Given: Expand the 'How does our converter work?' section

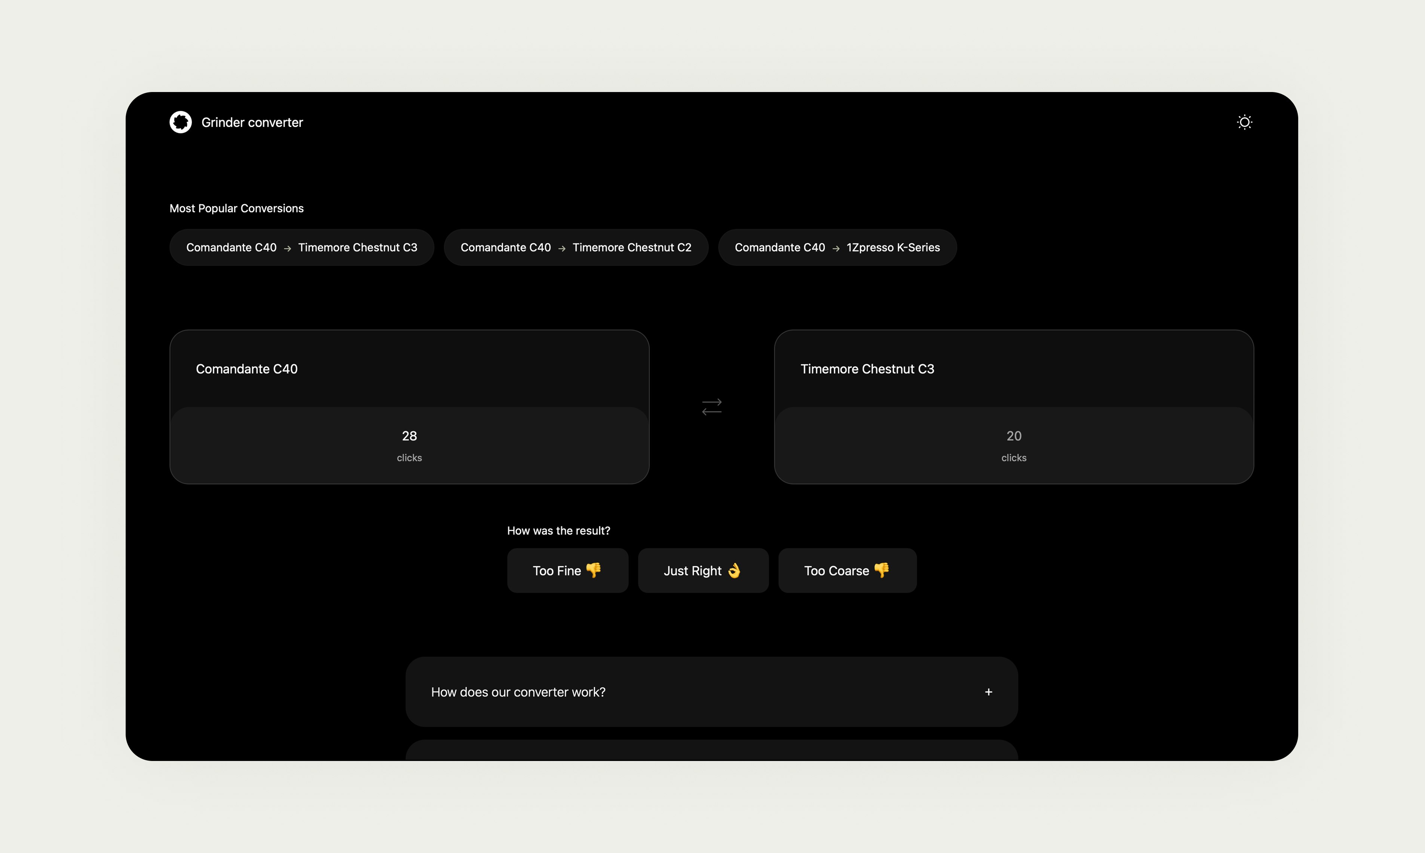Looking at the screenshot, I should coord(711,691).
